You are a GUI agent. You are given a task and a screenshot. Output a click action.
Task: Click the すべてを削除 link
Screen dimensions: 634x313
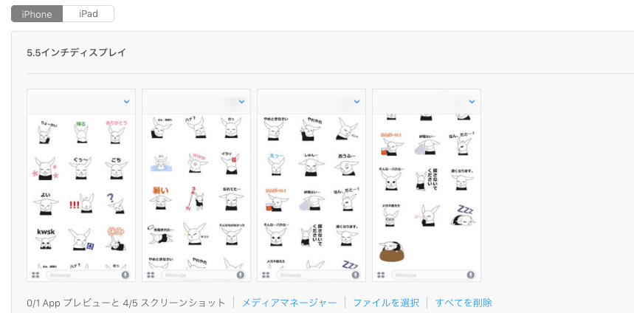click(464, 303)
